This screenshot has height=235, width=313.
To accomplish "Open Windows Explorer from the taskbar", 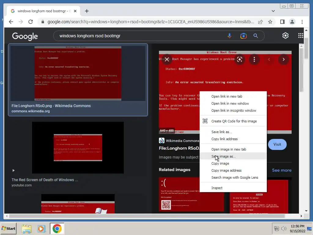I will click(x=27, y=229).
